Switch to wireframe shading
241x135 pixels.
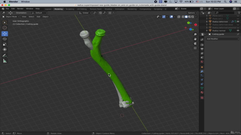click(x=183, y=16)
